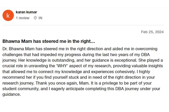The image size is (169, 112).
Task: Click the quoted word 'WHY' in the review
Action: click(x=70, y=66)
